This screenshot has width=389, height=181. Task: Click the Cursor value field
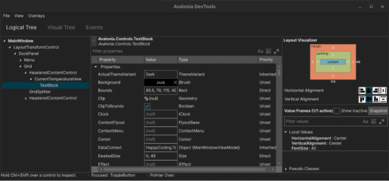pos(161,139)
